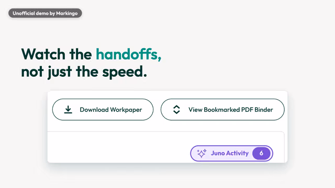Click the Download Workpaper button
Screen dimensions: 335x188
103,110
